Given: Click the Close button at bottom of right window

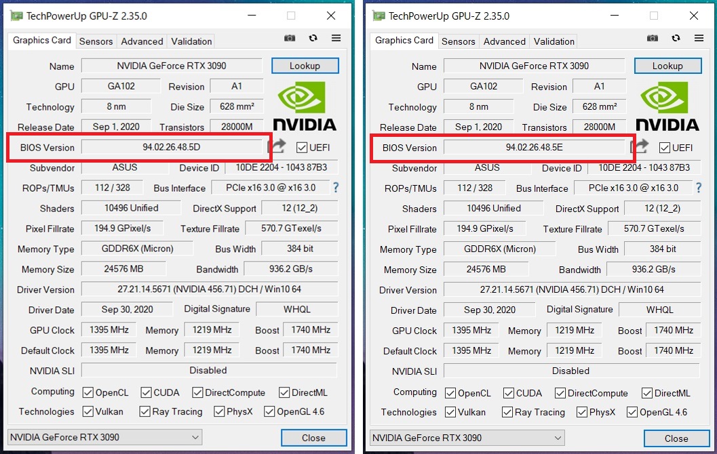Looking at the screenshot, I should click(676, 438).
